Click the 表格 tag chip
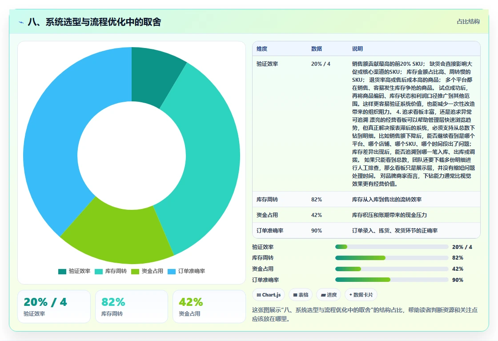498x341 pixels. click(301, 295)
